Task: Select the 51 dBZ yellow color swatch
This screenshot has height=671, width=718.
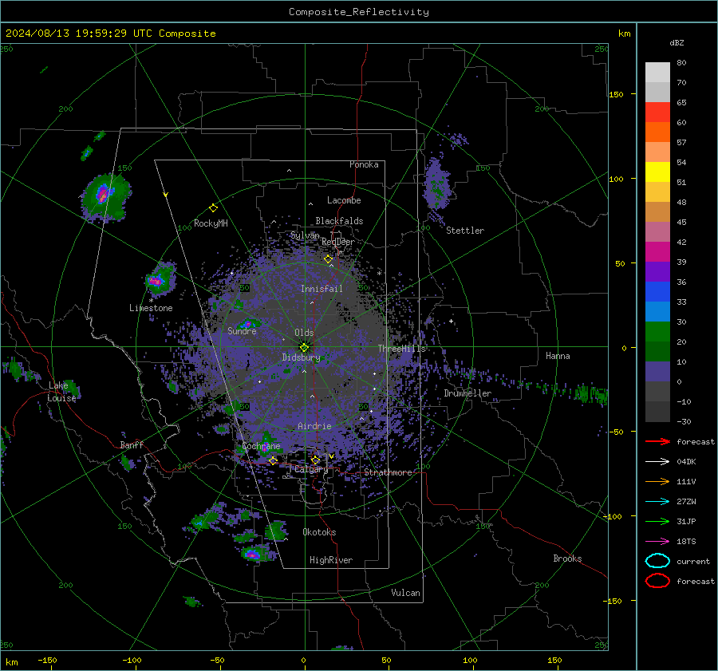Action: (x=657, y=172)
